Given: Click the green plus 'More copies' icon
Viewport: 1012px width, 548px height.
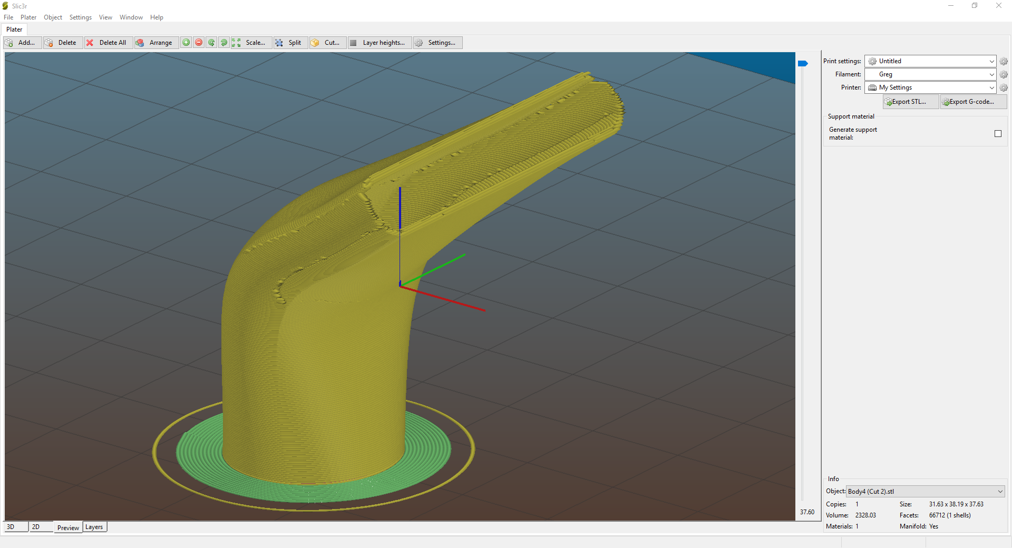Looking at the screenshot, I should tap(186, 43).
